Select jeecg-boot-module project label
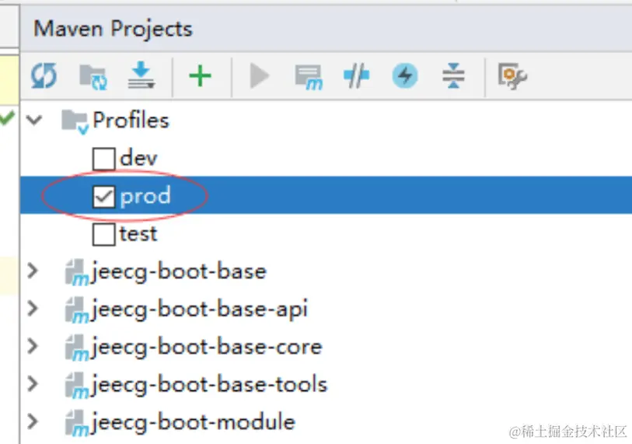Viewport: 632px width, 444px height. [x=193, y=423]
